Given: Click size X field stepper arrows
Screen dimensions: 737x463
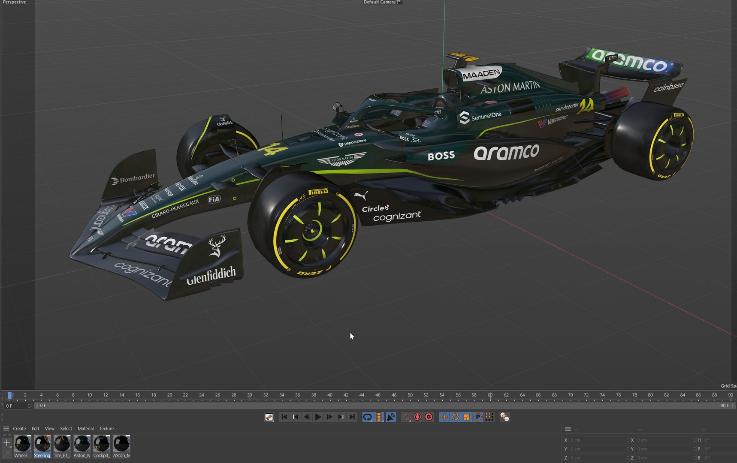Looking at the screenshot, I should (694, 440).
